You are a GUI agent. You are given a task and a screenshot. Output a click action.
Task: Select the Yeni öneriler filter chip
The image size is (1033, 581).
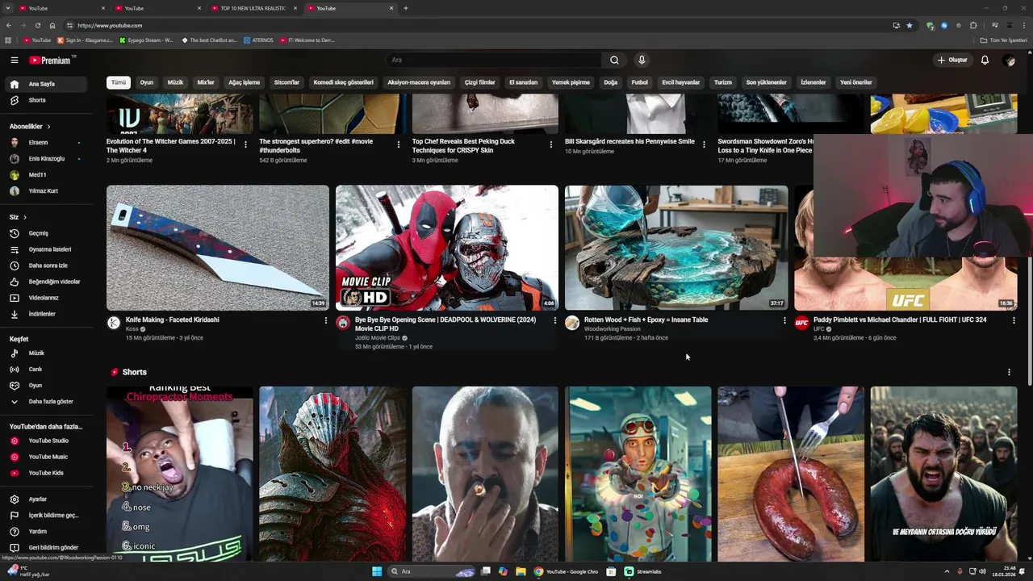click(856, 82)
